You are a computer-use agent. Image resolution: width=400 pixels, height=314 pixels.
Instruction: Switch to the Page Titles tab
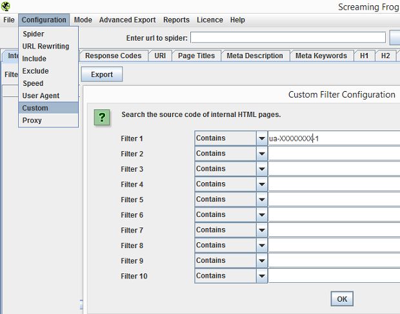click(x=196, y=56)
